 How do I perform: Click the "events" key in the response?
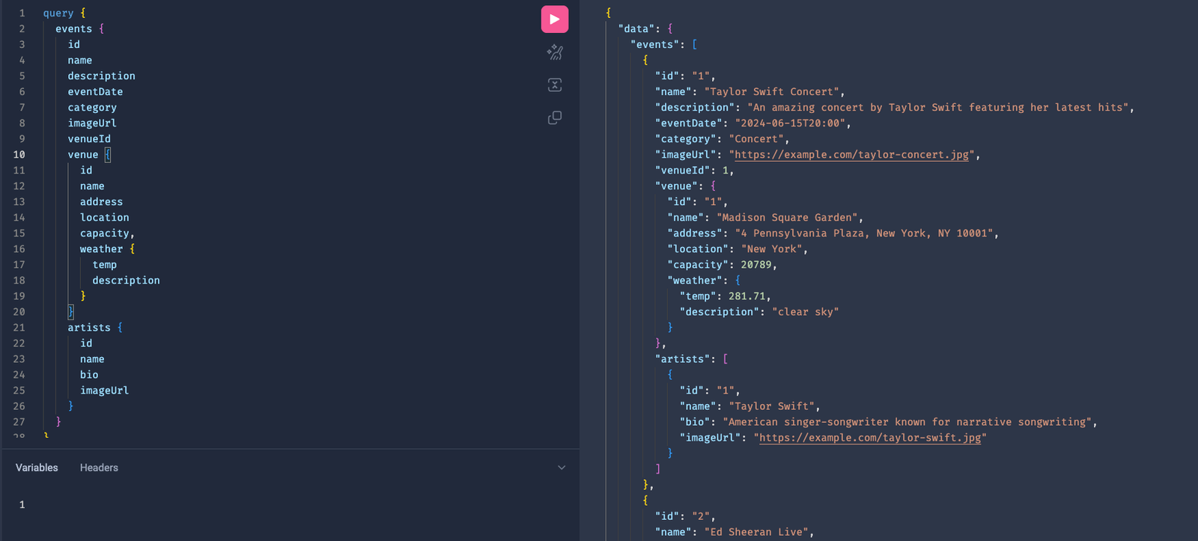click(654, 45)
